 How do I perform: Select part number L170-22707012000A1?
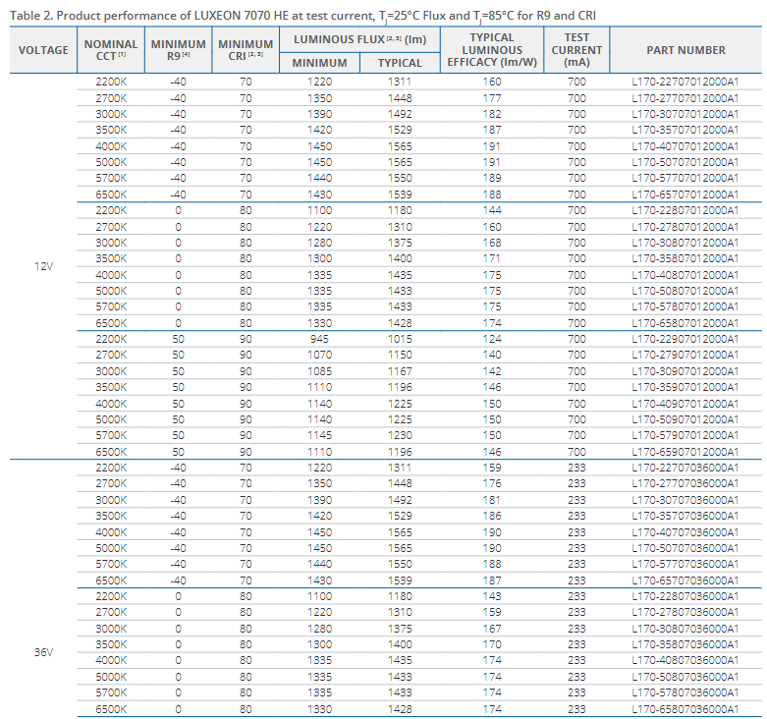[x=685, y=83]
